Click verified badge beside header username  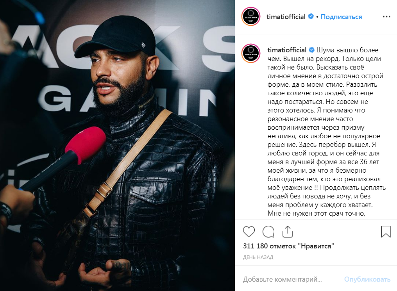[x=311, y=16]
